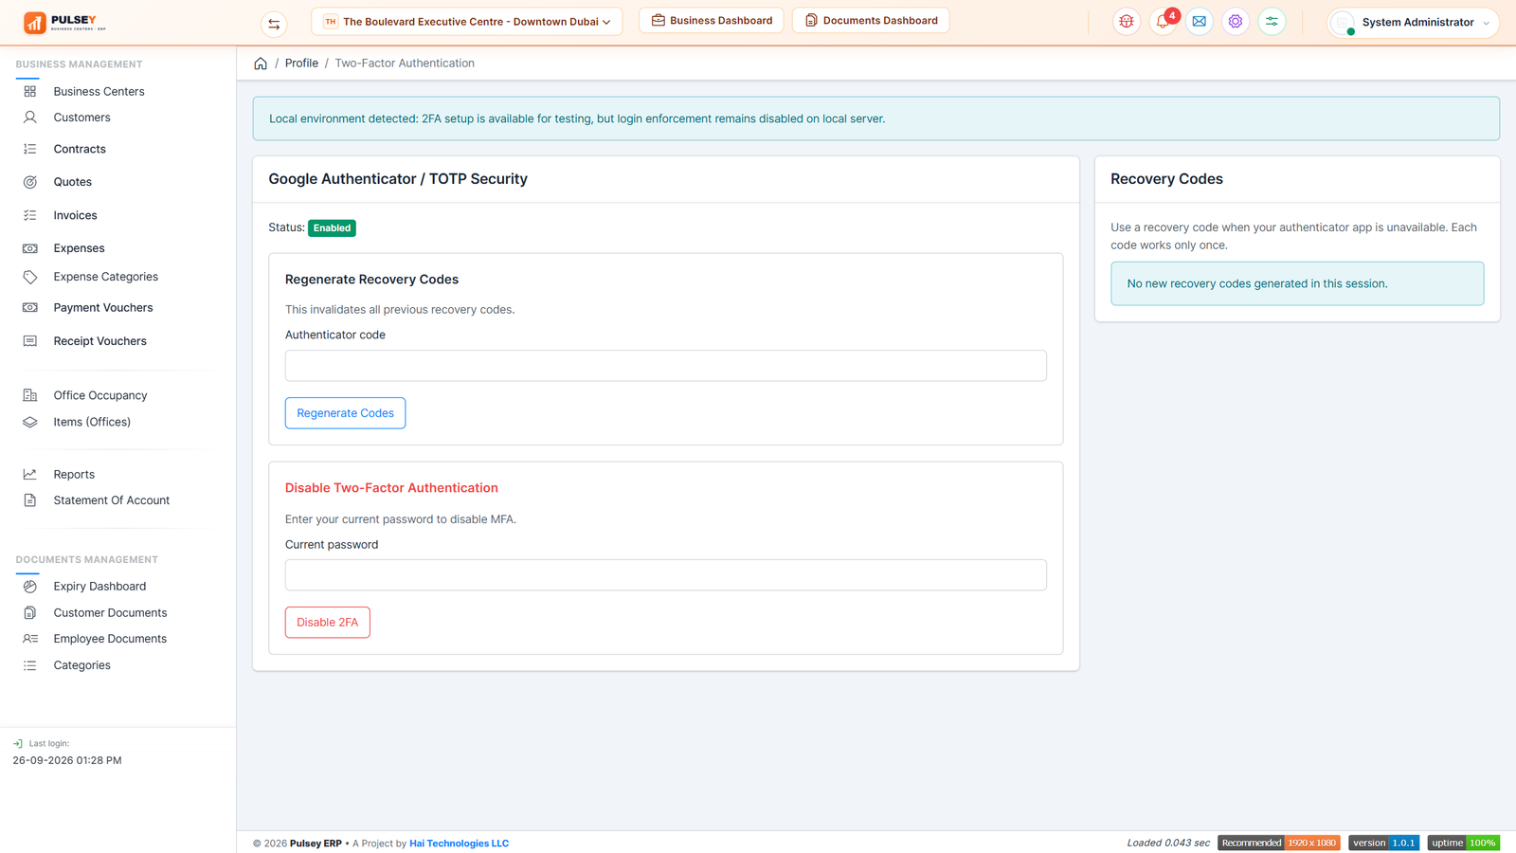
Task: Click the version 1.0.1 footer badge
Action: pyautogui.click(x=1383, y=844)
